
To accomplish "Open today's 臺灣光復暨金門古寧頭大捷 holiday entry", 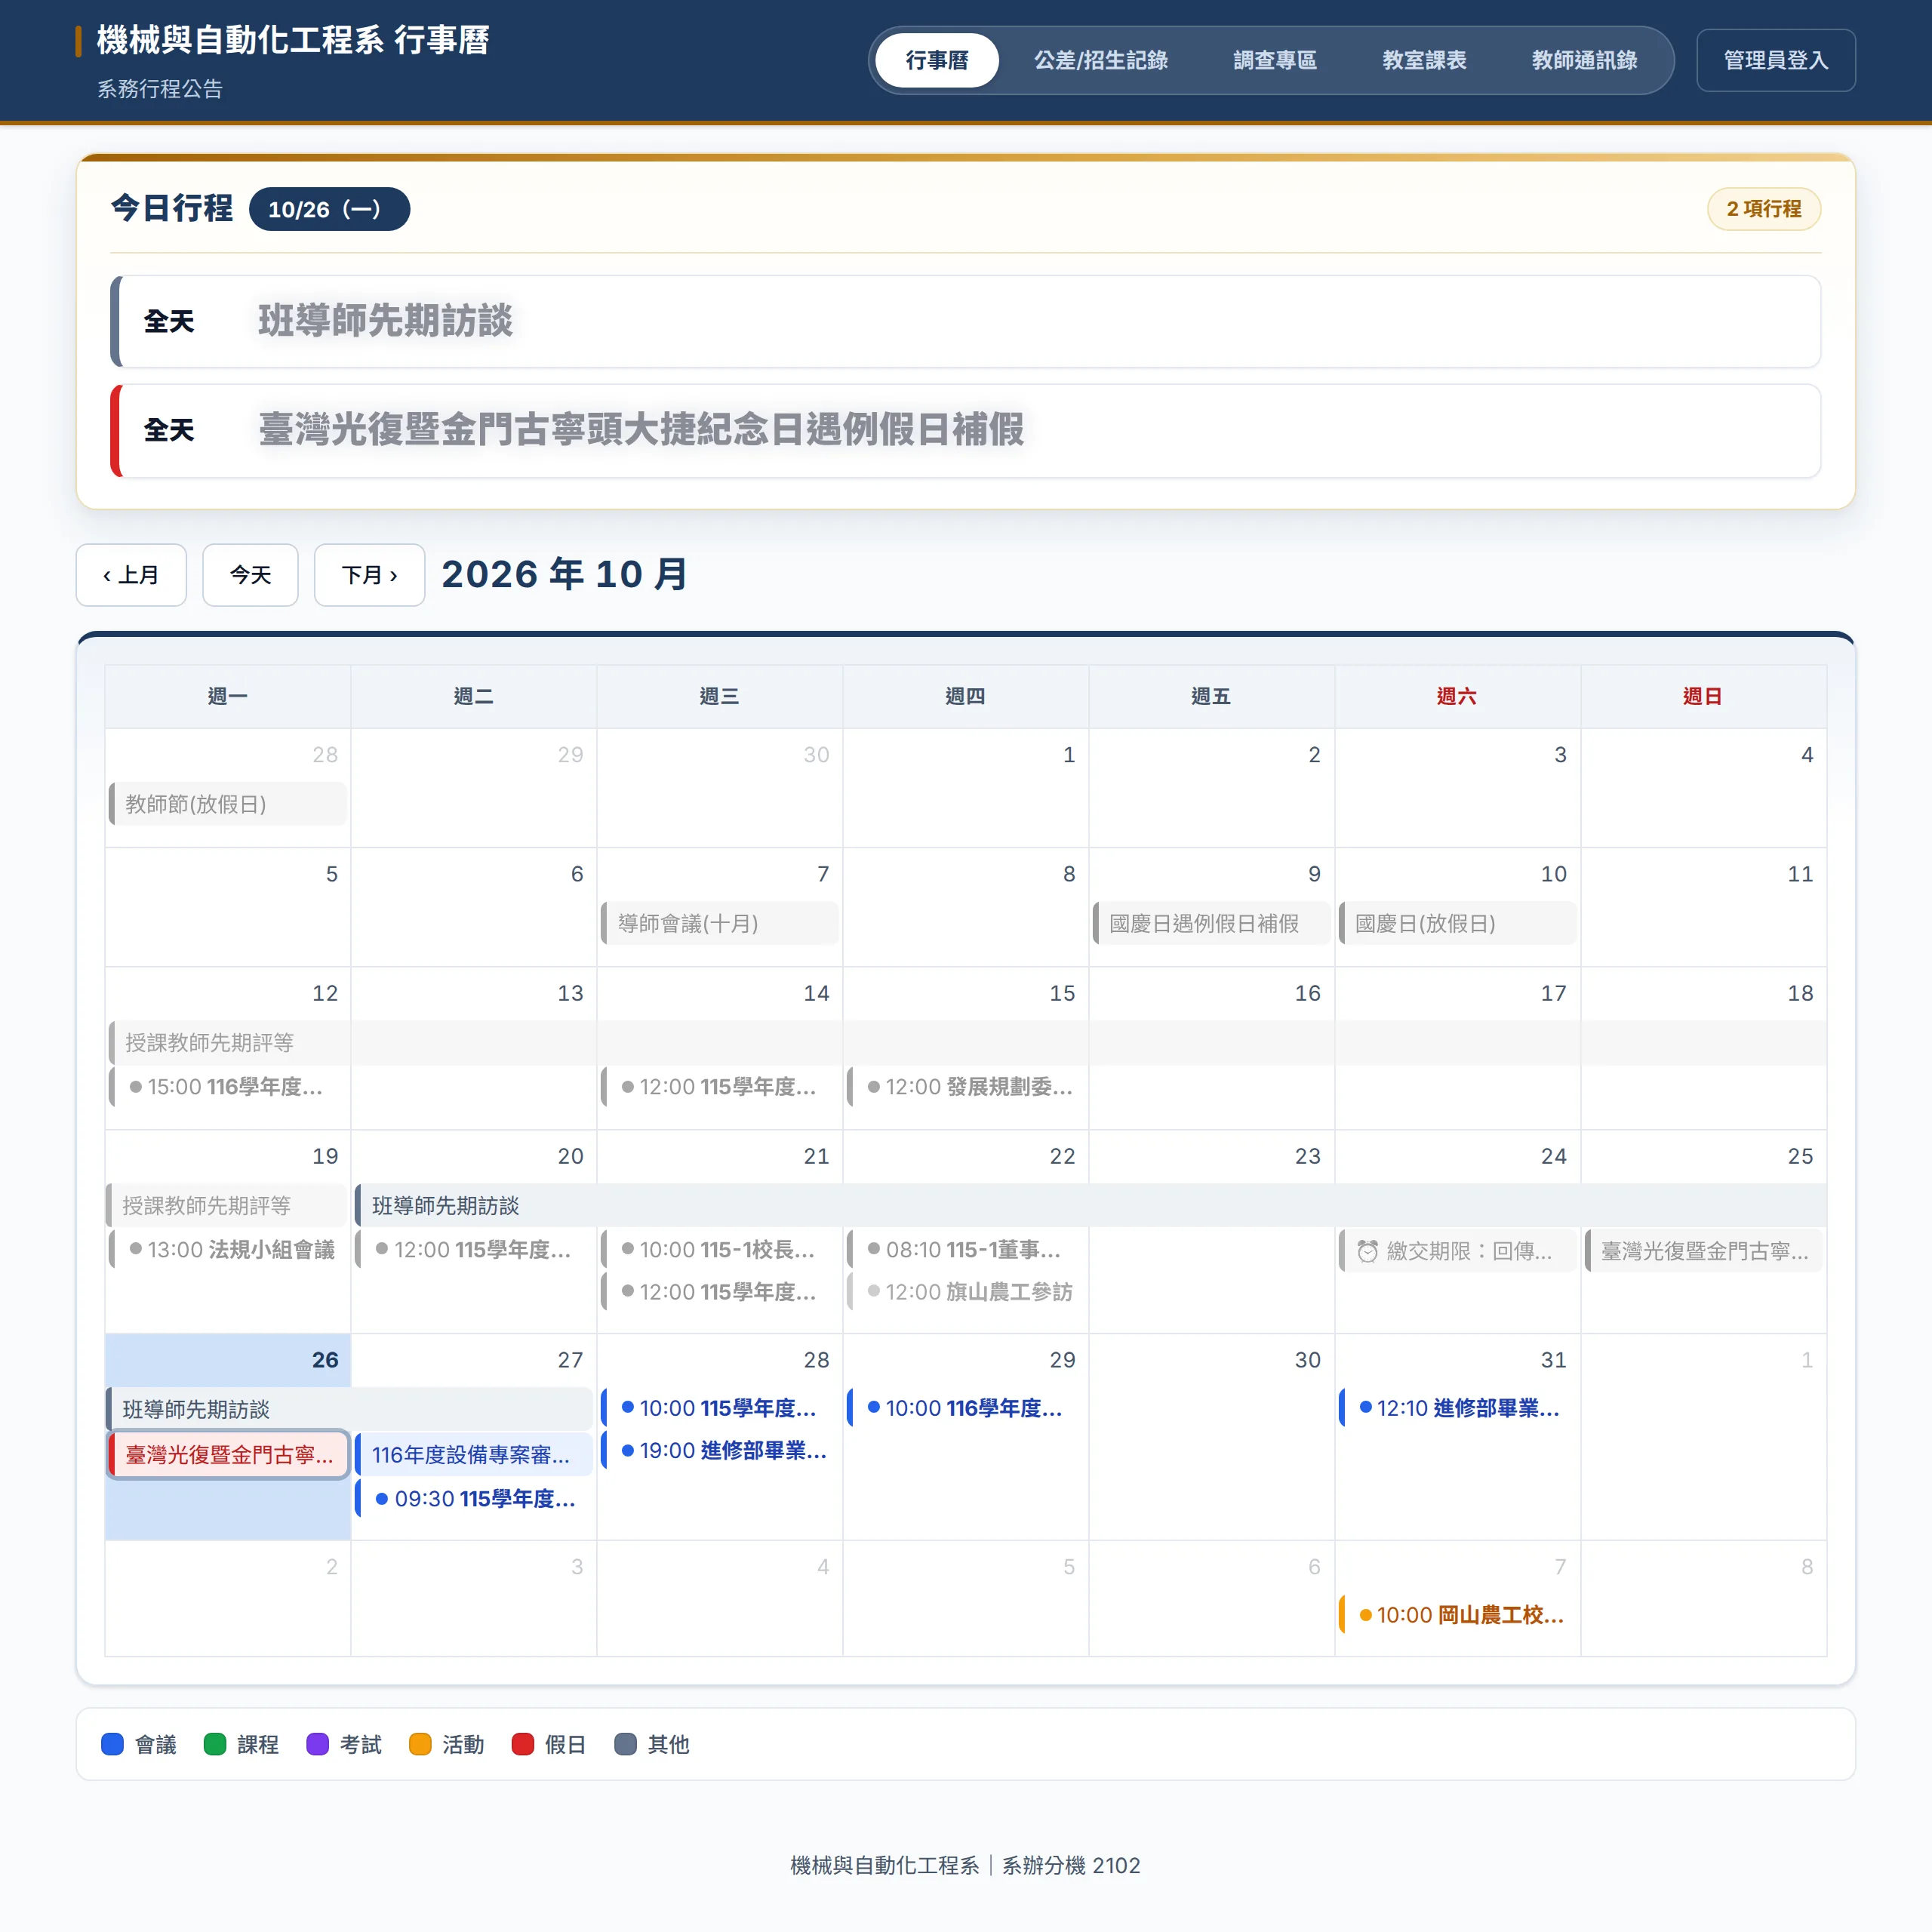I will (965, 431).
